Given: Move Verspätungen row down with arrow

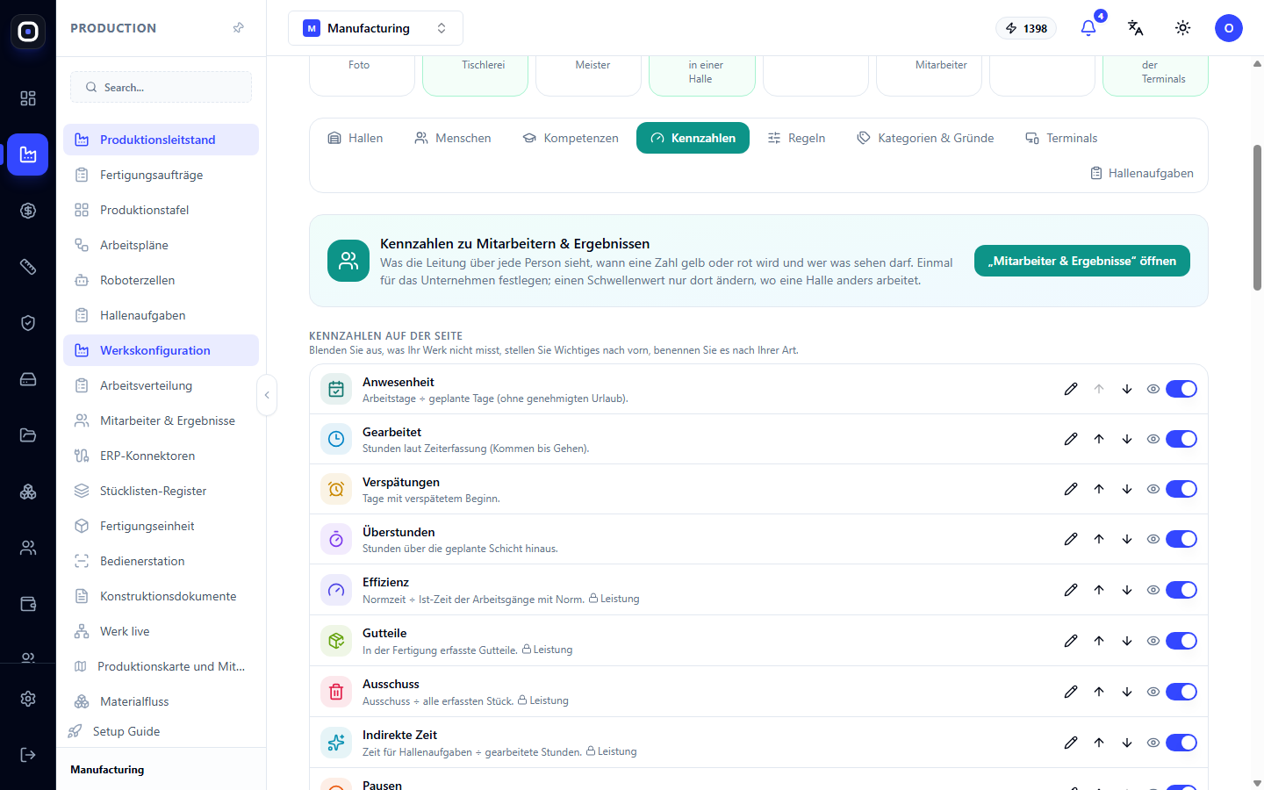Looking at the screenshot, I should (x=1127, y=489).
